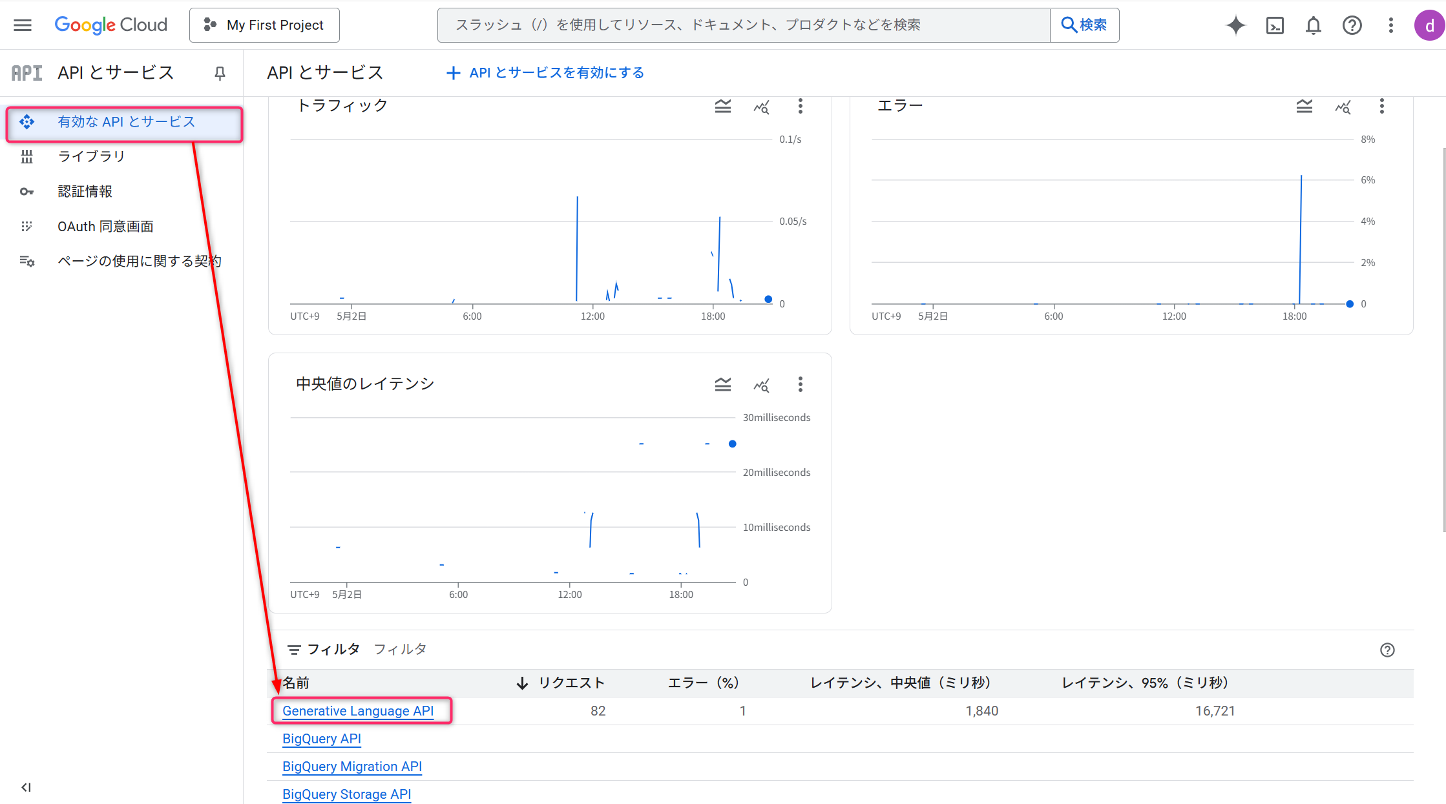Open the top bar more-options menu
This screenshot has width=1446, height=804.
point(1391,25)
